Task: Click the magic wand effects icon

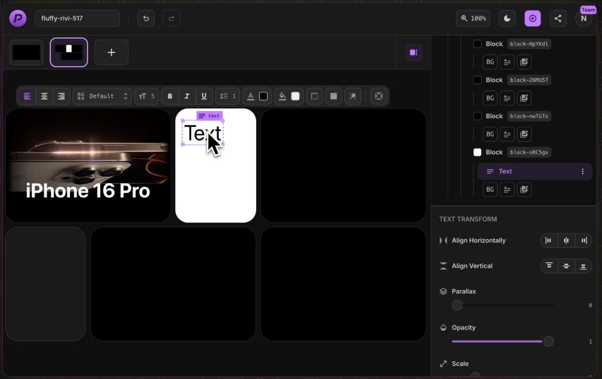Action: (x=353, y=96)
